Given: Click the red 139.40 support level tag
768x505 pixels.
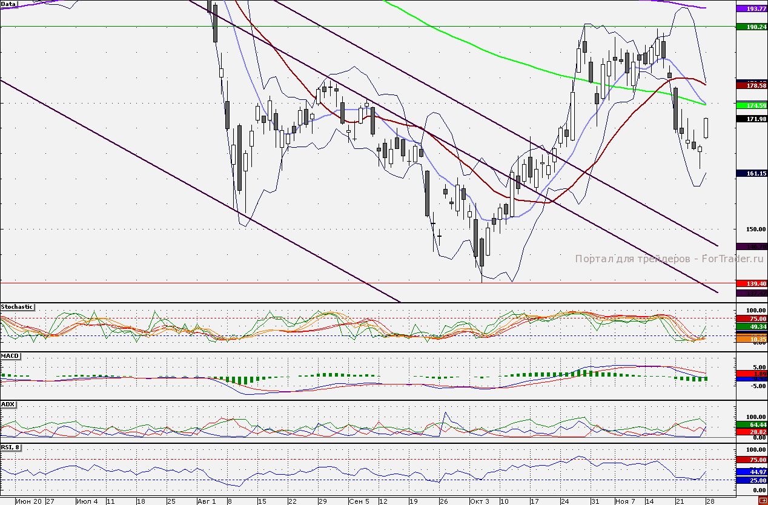Looking at the screenshot, I should 751,282.
